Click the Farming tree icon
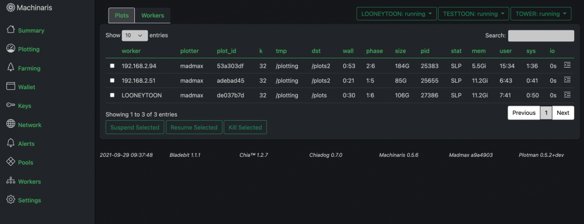The image size is (584, 224). pyautogui.click(x=11, y=67)
